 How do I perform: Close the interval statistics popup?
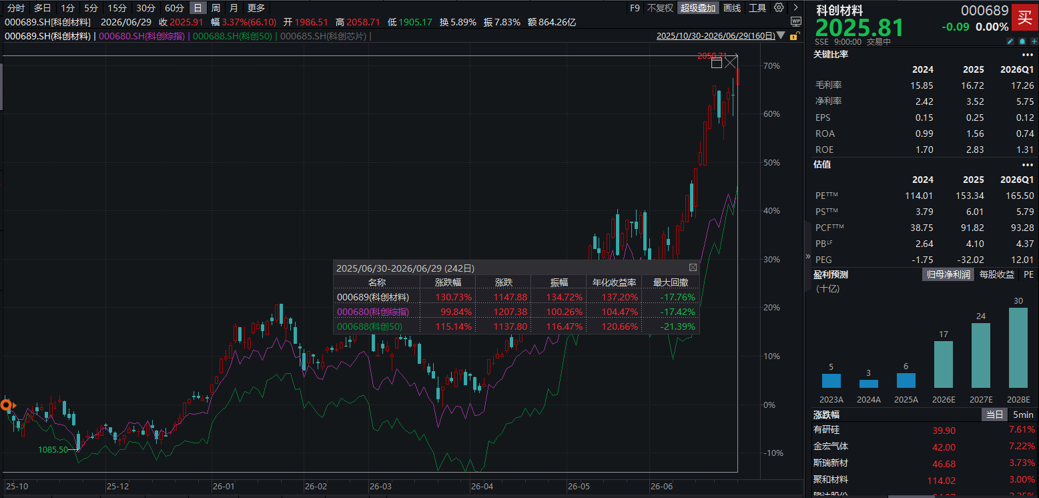click(693, 268)
